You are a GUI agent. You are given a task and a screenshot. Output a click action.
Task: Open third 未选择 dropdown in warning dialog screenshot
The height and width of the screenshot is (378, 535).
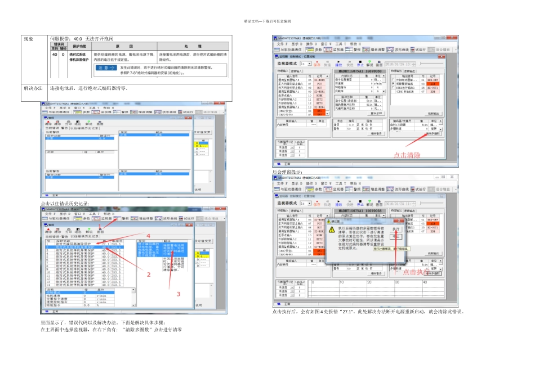pyautogui.click(x=292, y=295)
